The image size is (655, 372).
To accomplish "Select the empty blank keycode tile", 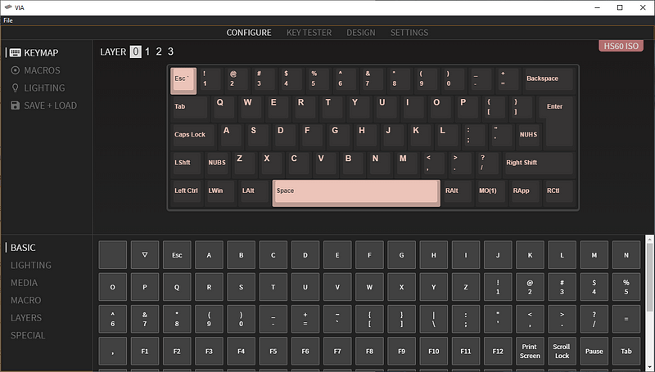I will (x=113, y=255).
